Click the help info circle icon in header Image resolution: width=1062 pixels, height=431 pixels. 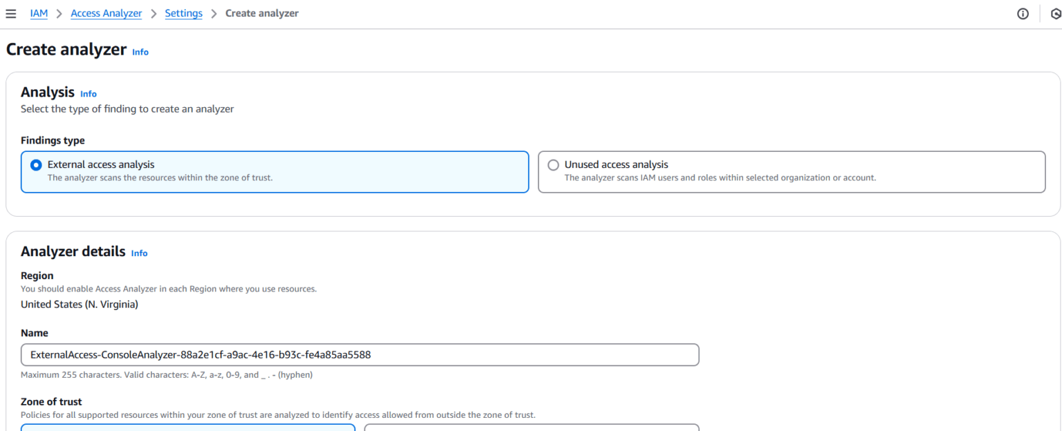pos(1023,13)
